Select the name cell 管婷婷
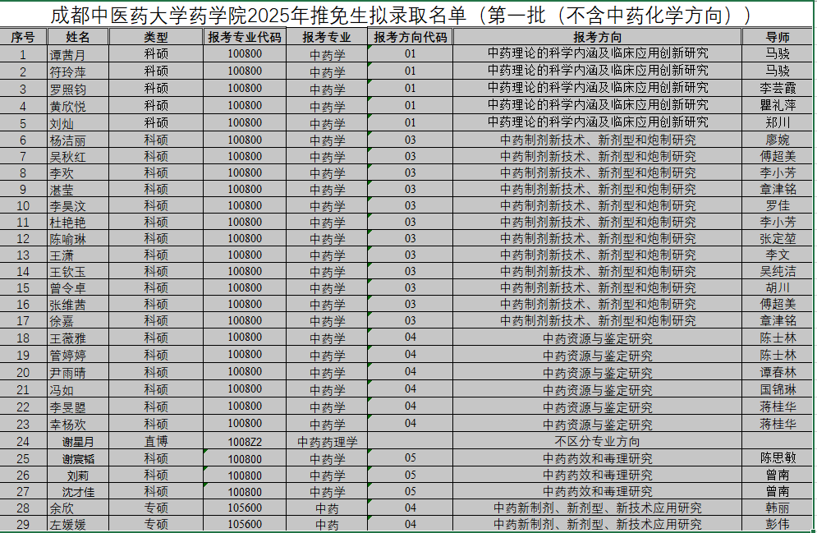Viewport: 817px width, 533px height. pos(78,355)
